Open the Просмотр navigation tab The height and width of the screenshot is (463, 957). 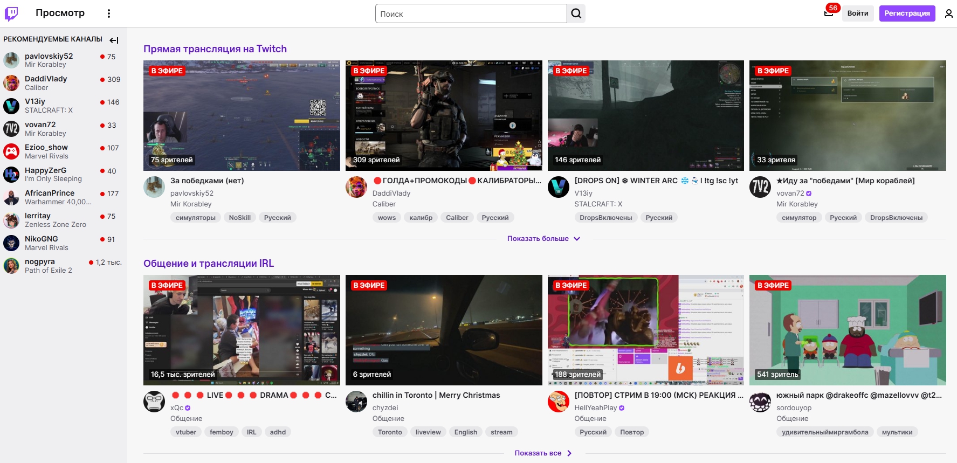[60, 13]
